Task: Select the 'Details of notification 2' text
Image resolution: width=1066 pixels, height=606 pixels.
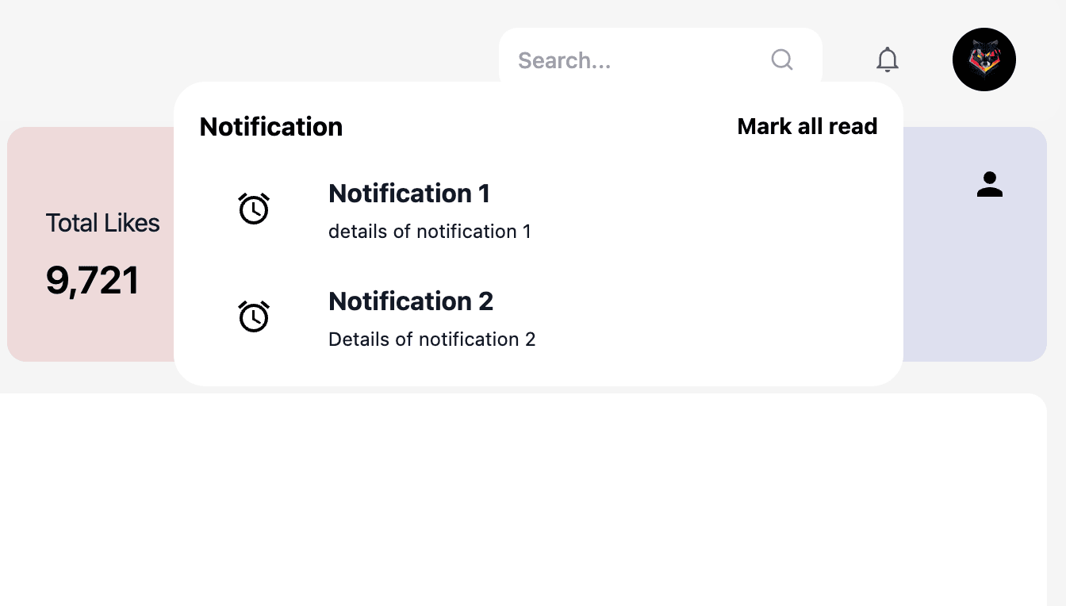Action: 431,339
